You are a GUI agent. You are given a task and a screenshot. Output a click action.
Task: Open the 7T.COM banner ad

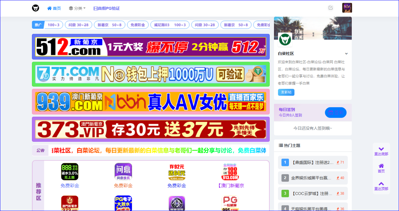click(151, 74)
